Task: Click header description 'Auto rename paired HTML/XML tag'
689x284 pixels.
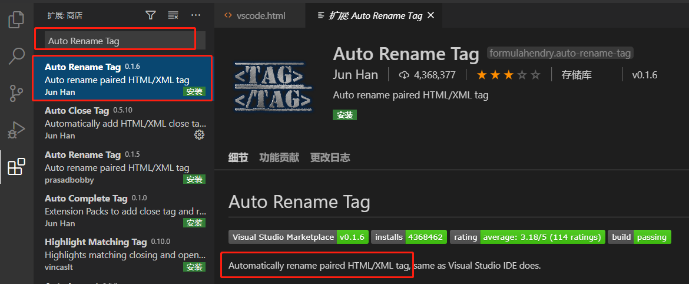Action: (x=410, y=95)
